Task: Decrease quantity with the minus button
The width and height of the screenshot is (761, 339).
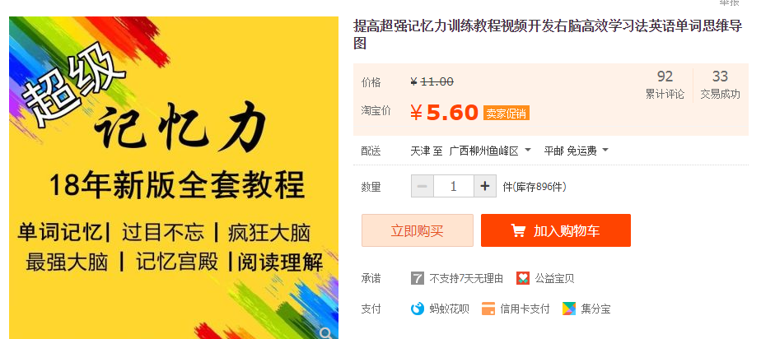Action: point(423,186)
